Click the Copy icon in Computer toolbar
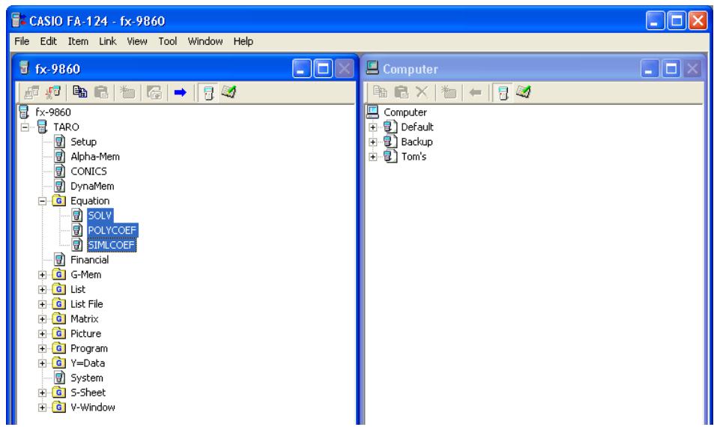714x427 pixels. click(x=380, y=92)
